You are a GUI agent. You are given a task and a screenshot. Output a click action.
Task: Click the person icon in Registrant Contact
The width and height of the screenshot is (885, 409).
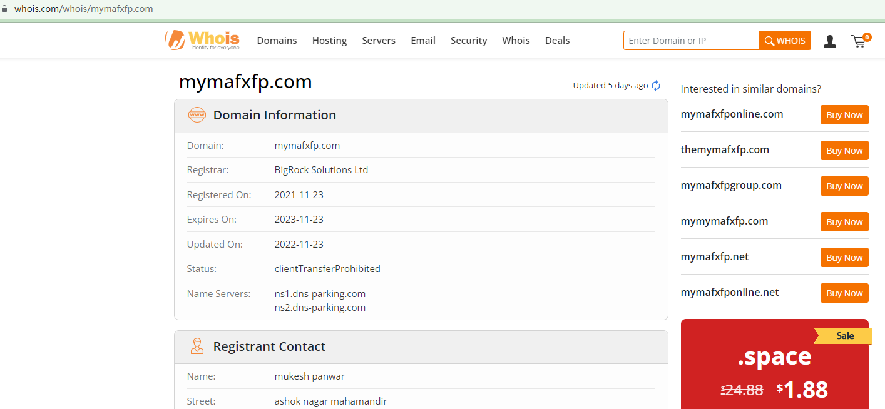tap(197, 346)
